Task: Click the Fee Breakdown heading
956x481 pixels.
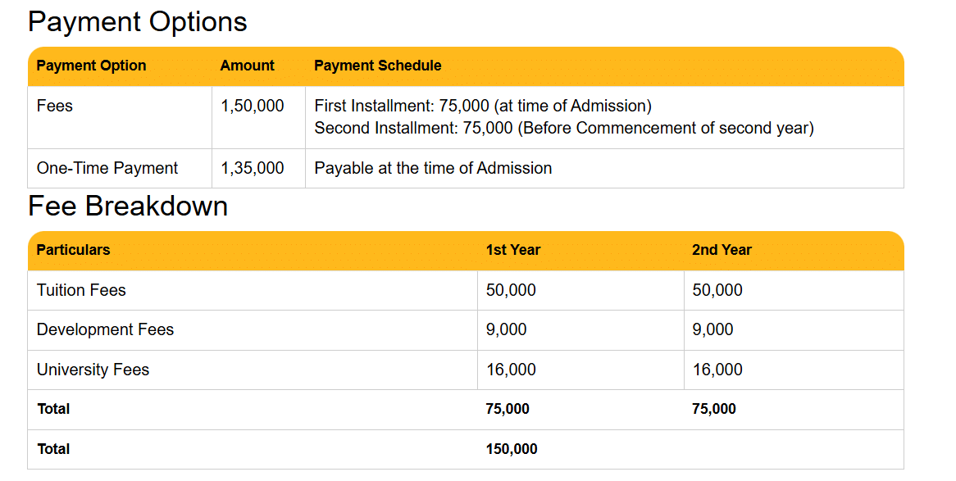Action: pyautogui.click(x=128, y=206)
